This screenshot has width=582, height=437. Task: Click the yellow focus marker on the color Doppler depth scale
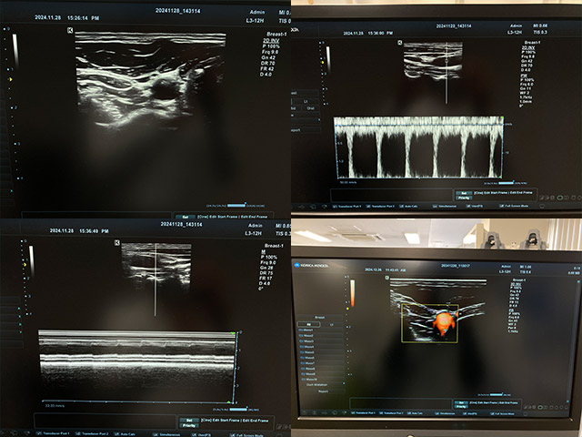point(347,309)
